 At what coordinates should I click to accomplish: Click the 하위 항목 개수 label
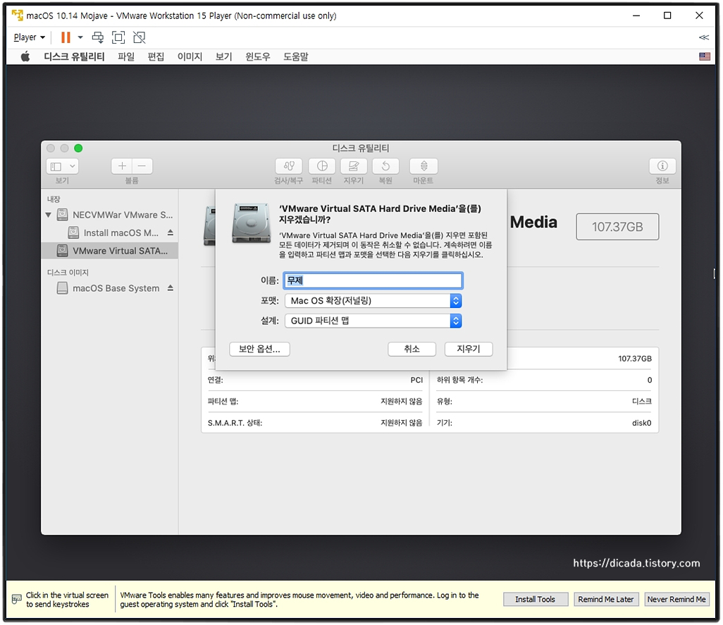(459, 380)
